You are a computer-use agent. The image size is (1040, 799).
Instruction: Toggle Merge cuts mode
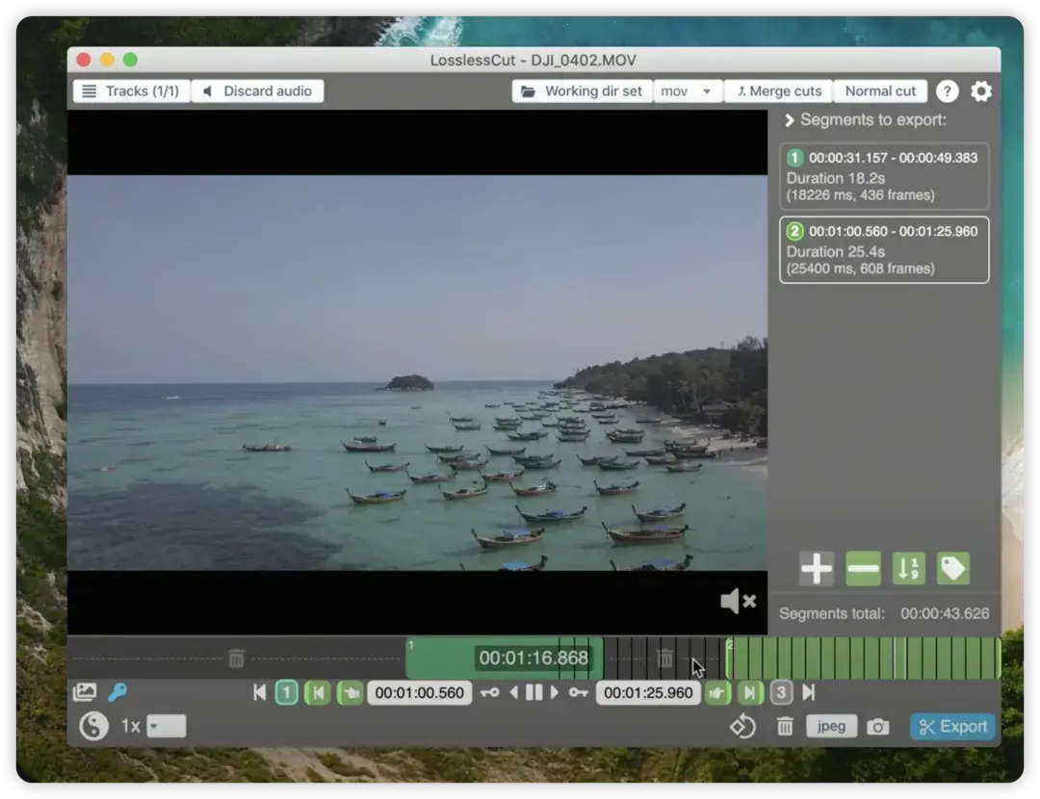778,91
